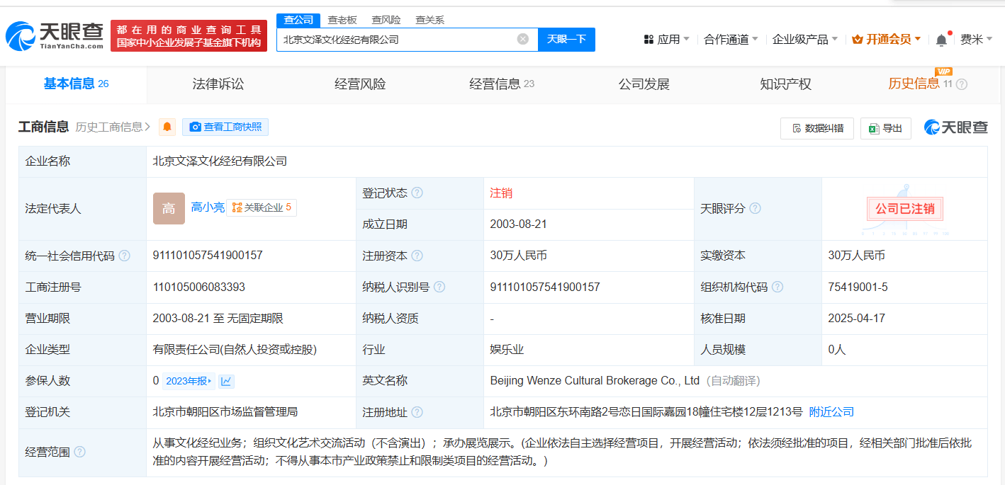Click the 查看工商快照 button
This screenshot has width=1005, height=485.
click(x=225, y=127)
